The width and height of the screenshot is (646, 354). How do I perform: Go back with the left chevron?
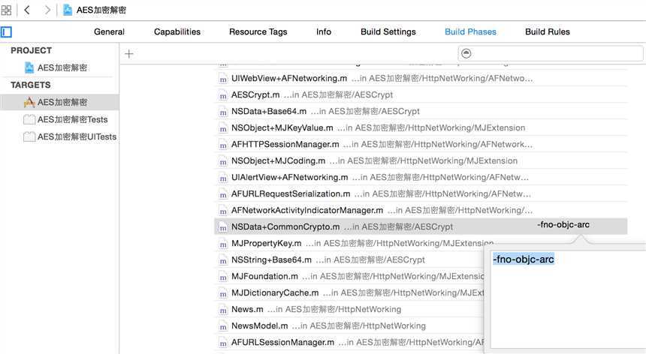(x=27, y=10)
